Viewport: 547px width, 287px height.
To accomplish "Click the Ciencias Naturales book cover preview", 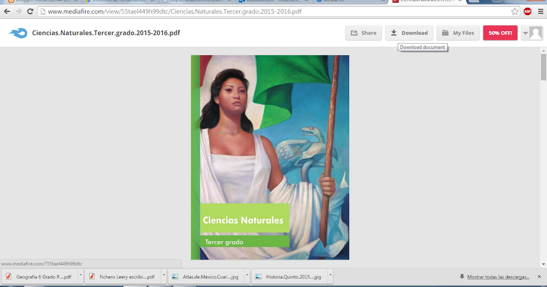I will click(270, 158).
